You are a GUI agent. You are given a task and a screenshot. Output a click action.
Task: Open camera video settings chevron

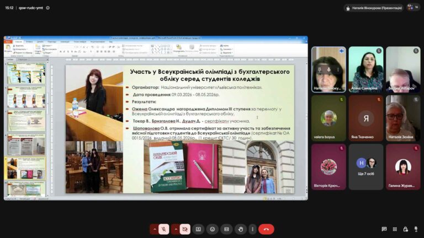coord(176,229)
